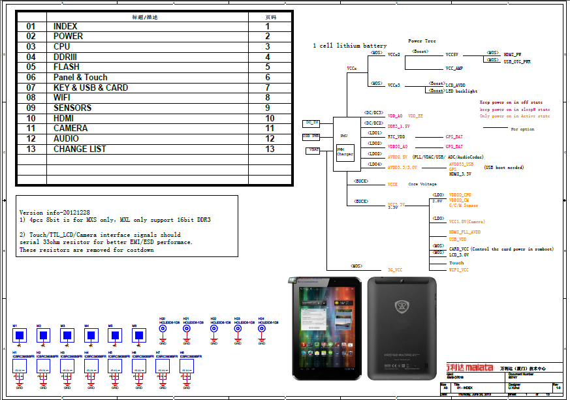570x400 pixels.
Task: Open the 03 CPU index entry
Action: point(61,47)
